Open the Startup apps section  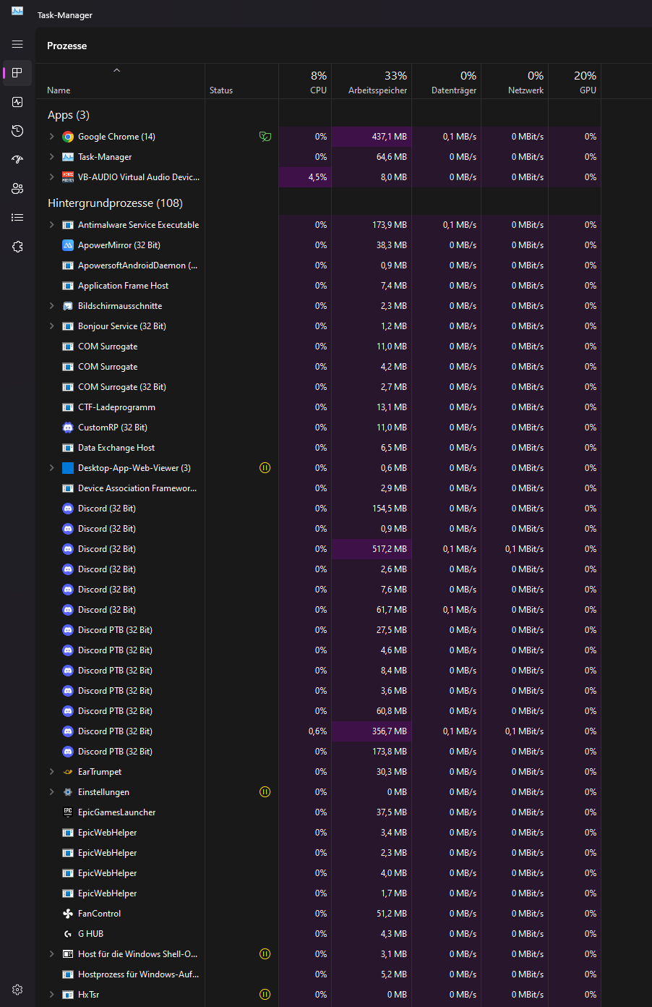click(x=17, y=159)
